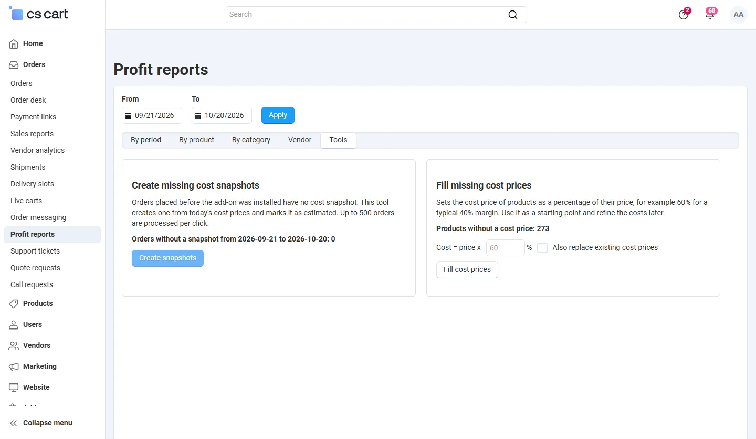Open the AA user avatar menu
This screenshot has height=439, width=756.
pos(739,14)
